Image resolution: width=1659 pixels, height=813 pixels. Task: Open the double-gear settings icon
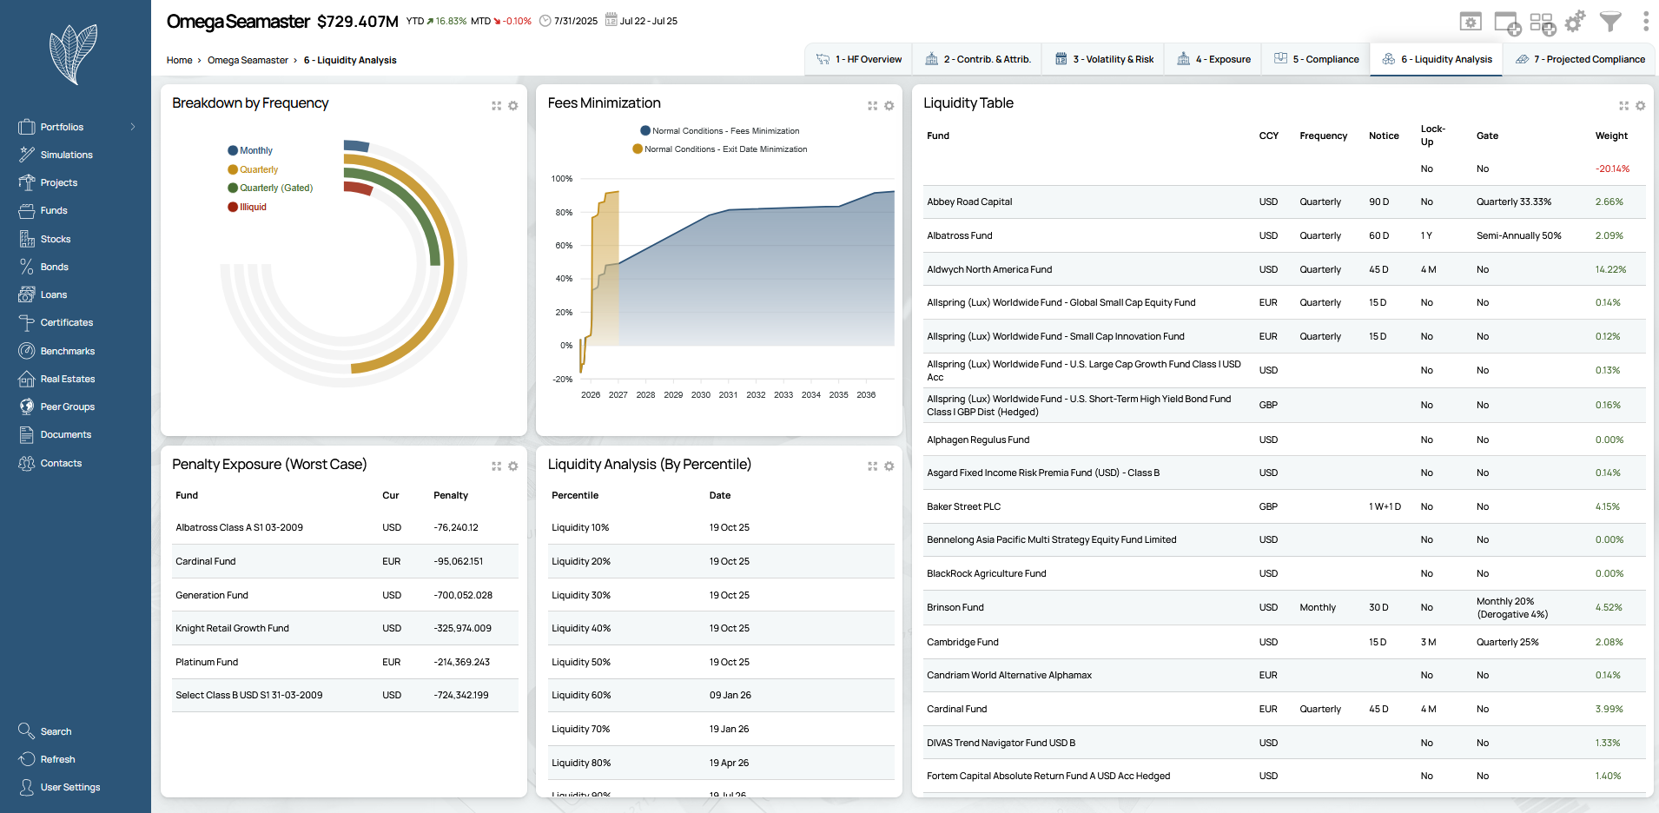pos(1575,22)
